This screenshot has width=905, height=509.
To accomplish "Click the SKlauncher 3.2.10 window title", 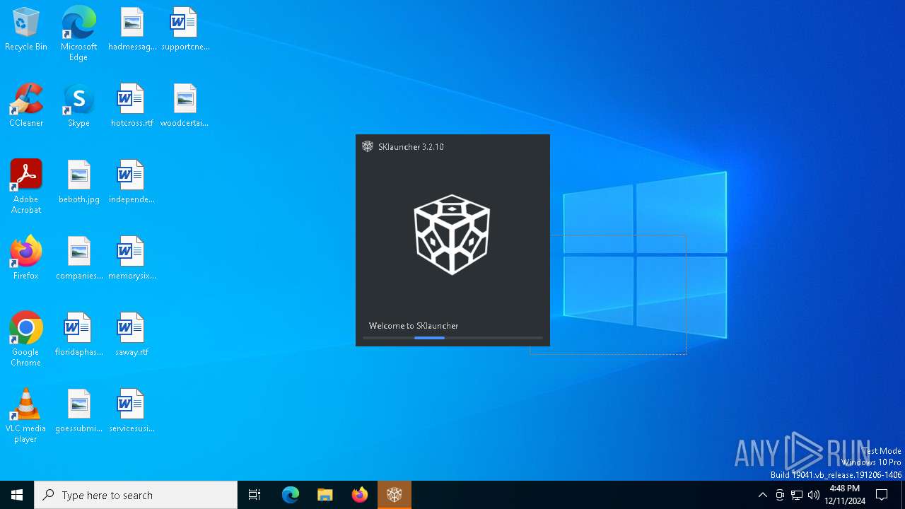I will point(411,147).
